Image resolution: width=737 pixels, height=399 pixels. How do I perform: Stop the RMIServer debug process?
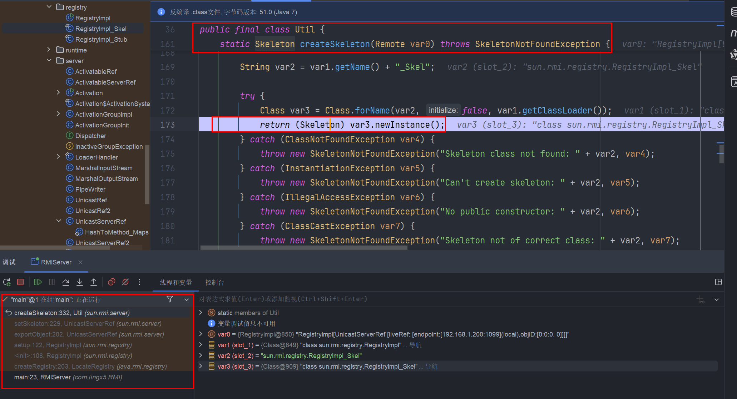tap(20, 282)
